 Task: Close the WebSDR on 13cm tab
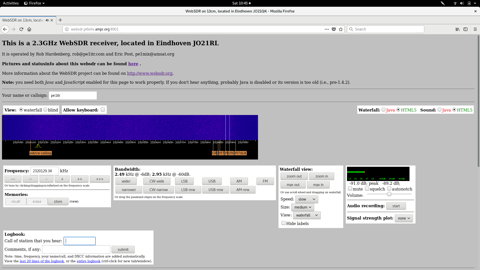click(52, 20)
